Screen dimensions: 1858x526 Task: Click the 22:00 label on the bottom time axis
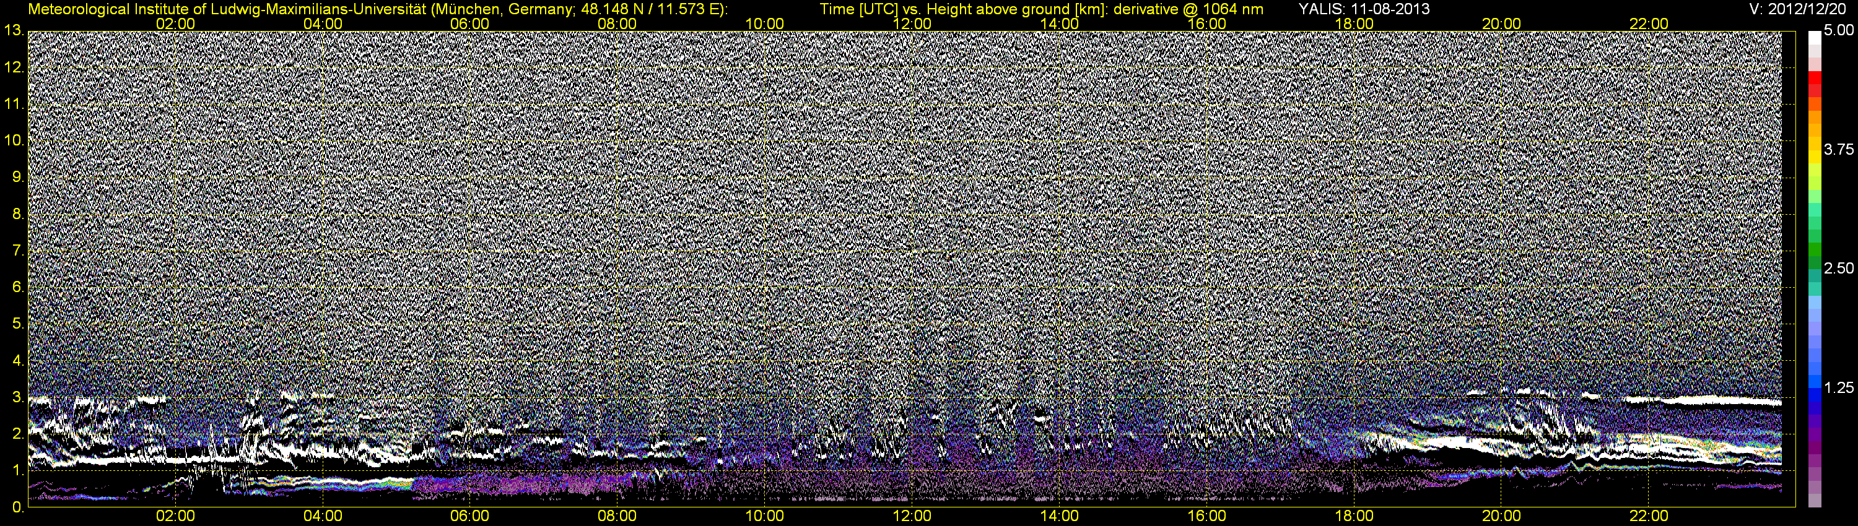coord(1649,517)
